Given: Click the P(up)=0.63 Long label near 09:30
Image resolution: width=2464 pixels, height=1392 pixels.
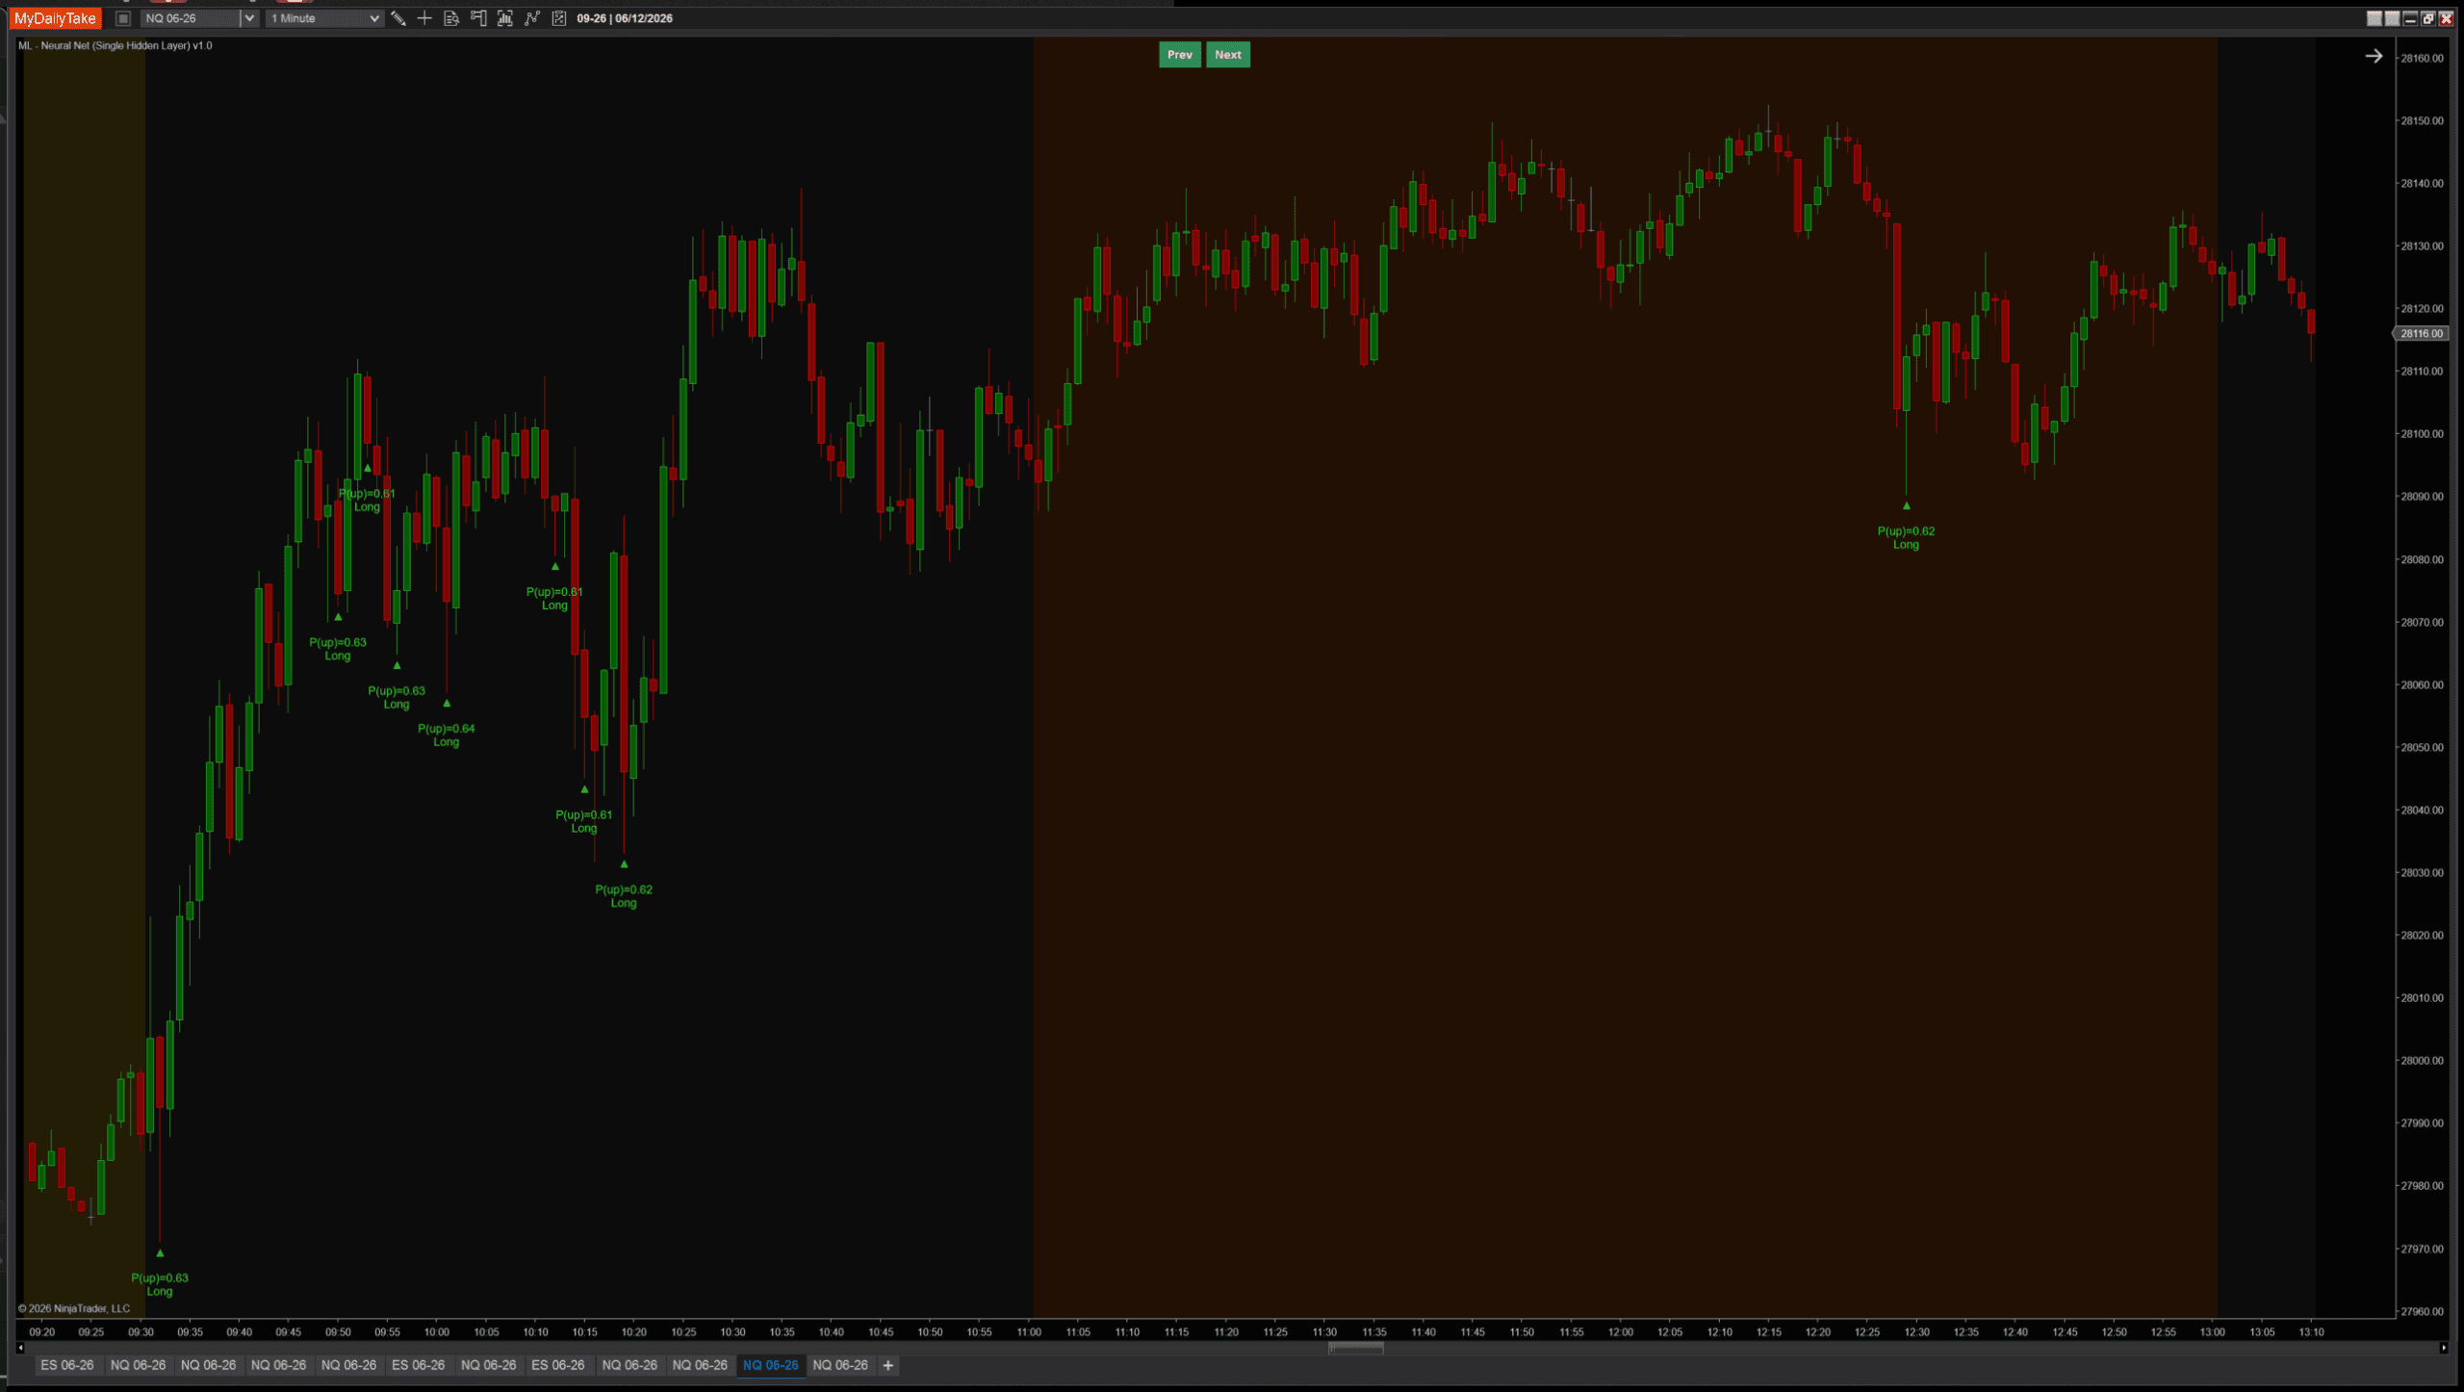Looking at the screenshot, I should click(160, 1285).
